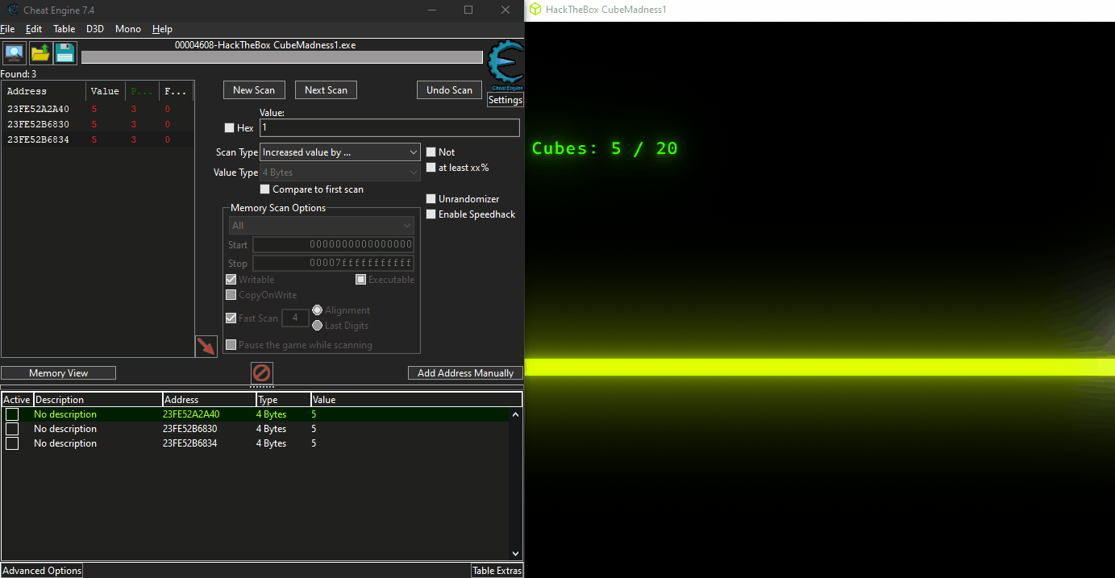Open the Help menu
The image size is (1115, 578).
pos(162,29)
